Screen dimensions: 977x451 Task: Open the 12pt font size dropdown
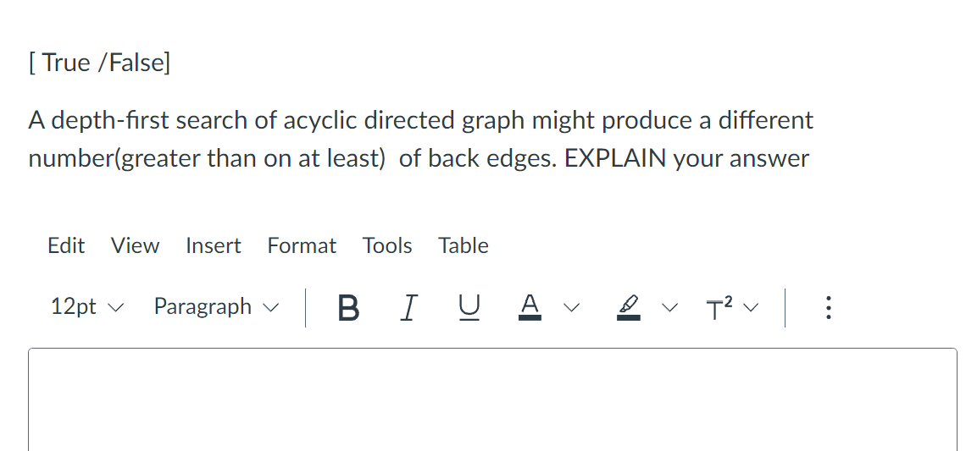(87, 306)
